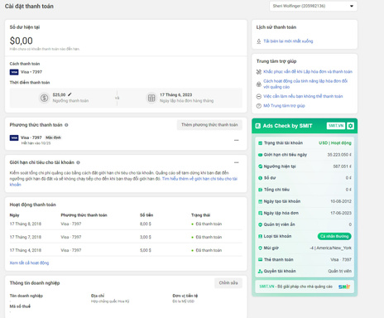
Task: Click the Quyền tài khoản user icon
Action: pos(260,272)
